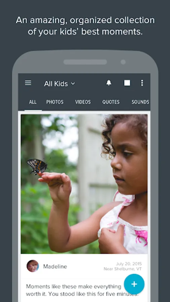Click the Madeline name label

tap(55, 266)
